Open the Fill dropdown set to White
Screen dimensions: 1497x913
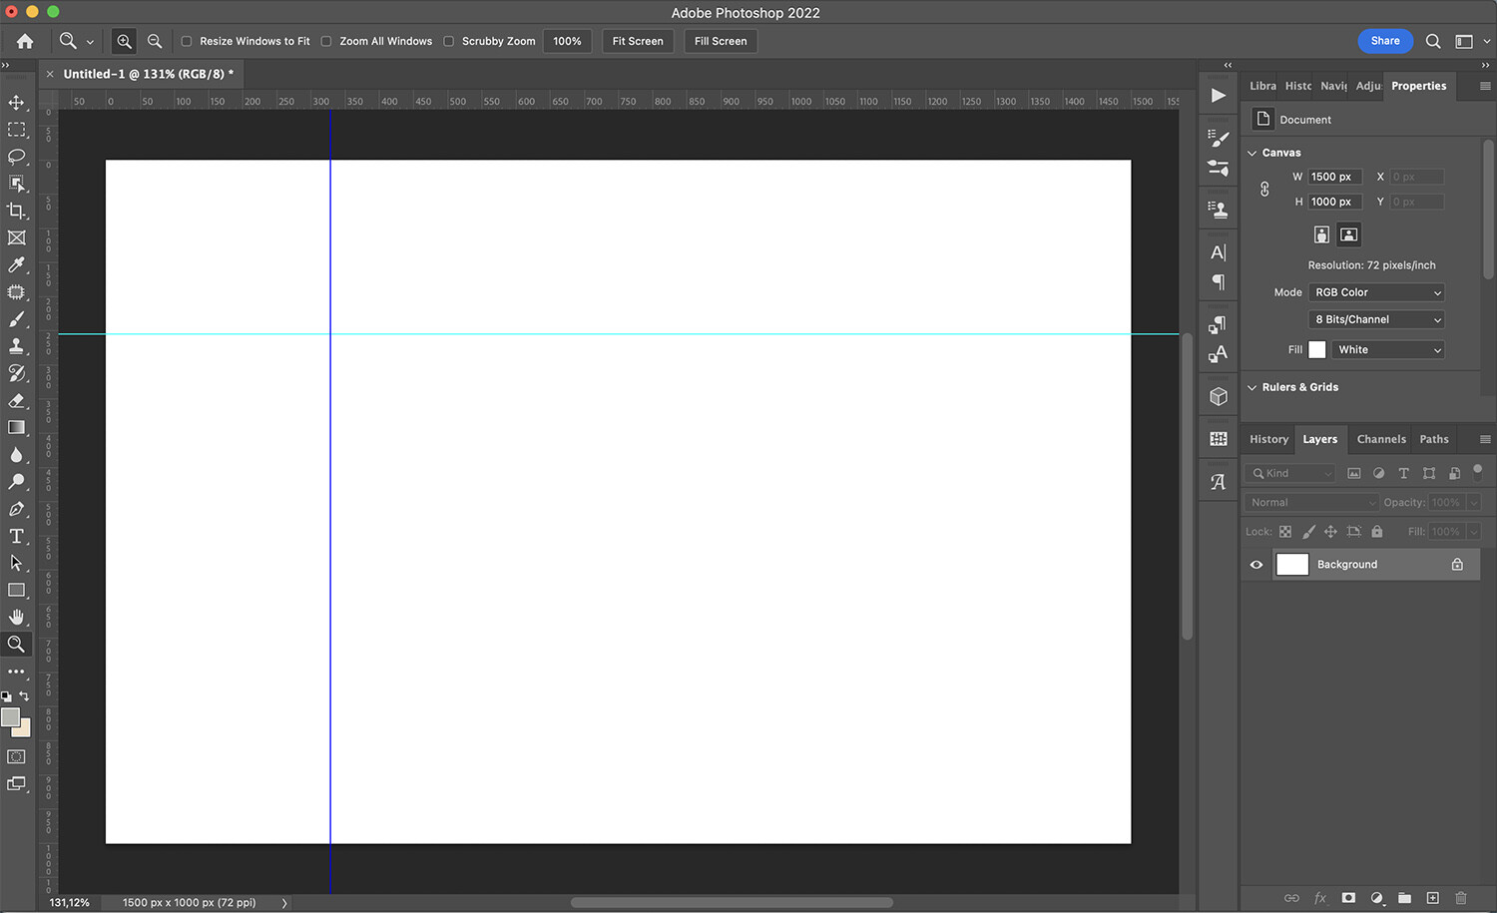click(x=1387, y=349)
